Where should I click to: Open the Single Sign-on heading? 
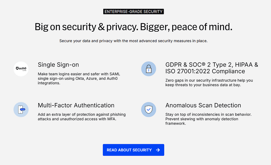coord(58,65)
